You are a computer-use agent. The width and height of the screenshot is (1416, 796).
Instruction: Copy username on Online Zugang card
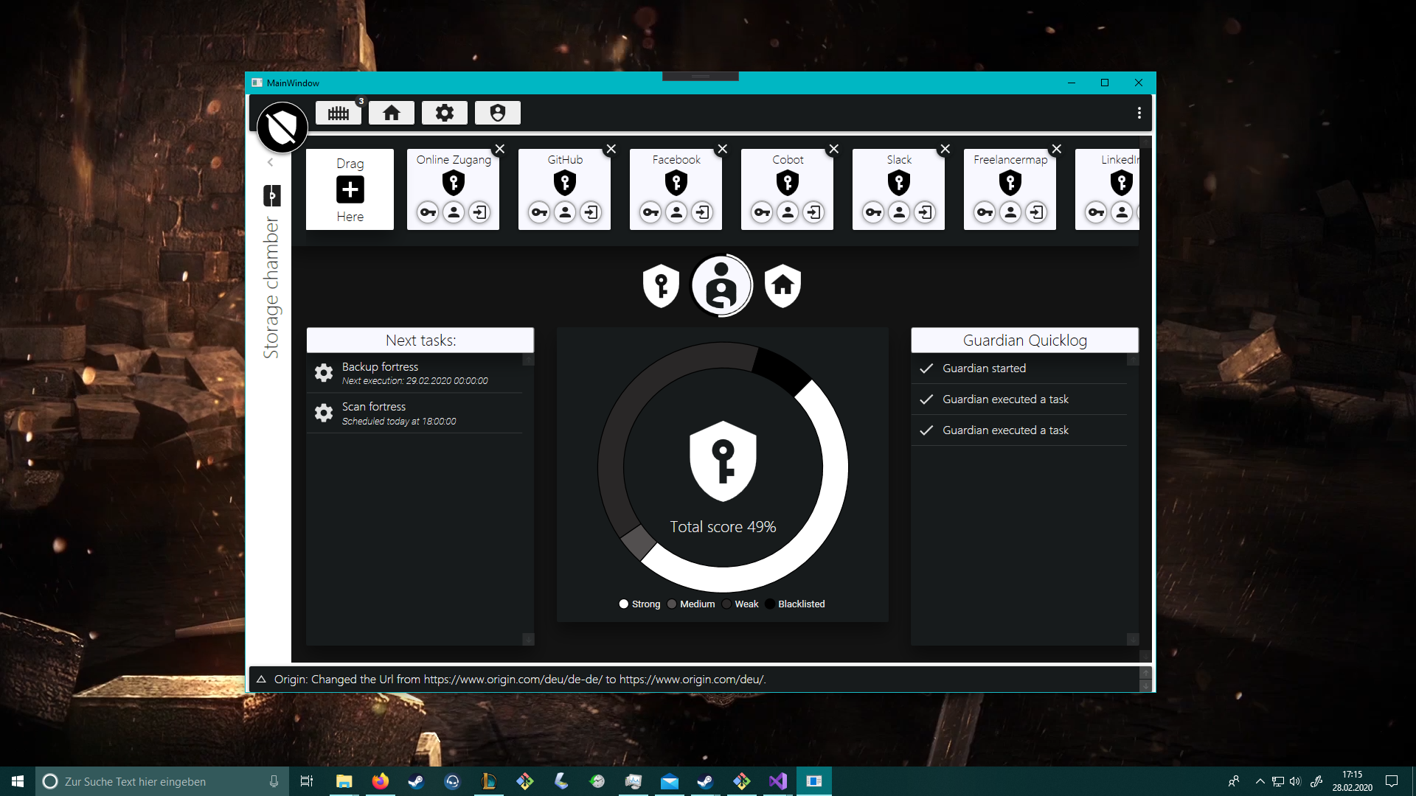454,212
